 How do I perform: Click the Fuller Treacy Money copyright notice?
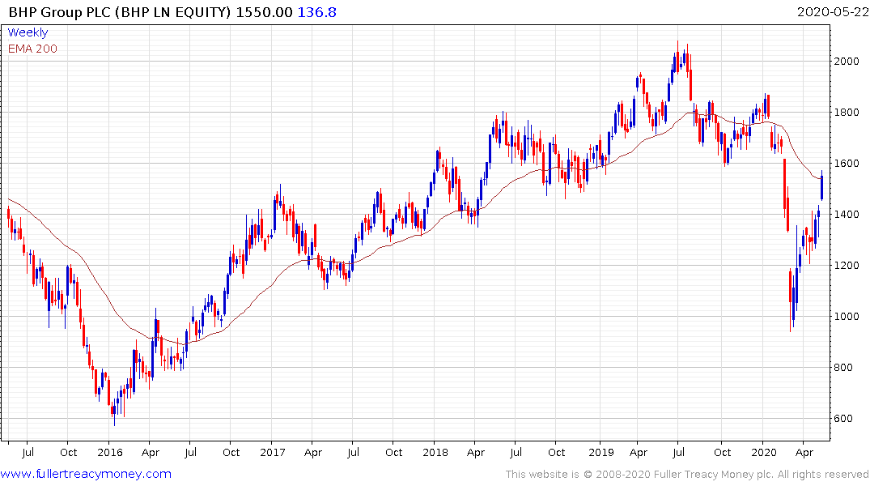[687, 474]
